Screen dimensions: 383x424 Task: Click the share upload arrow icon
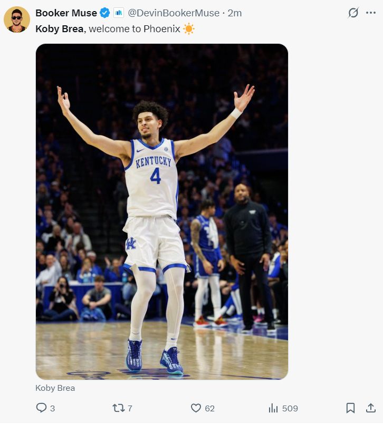(370, 408)
